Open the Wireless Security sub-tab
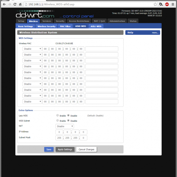Screen dimensions: 177x177 click(46, 27)
